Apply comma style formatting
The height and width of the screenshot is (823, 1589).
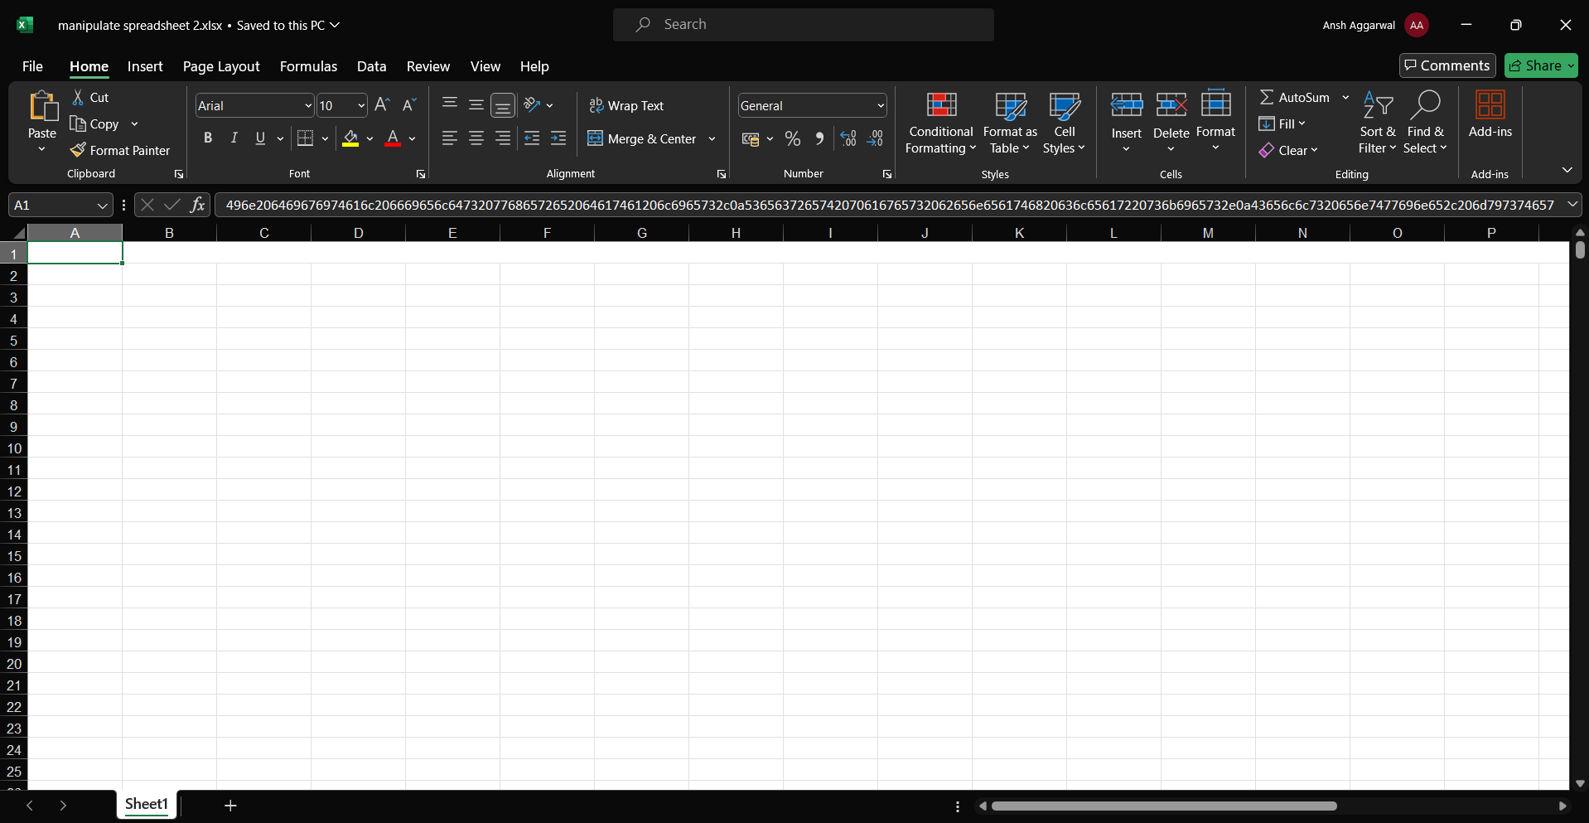coord(819,138)
